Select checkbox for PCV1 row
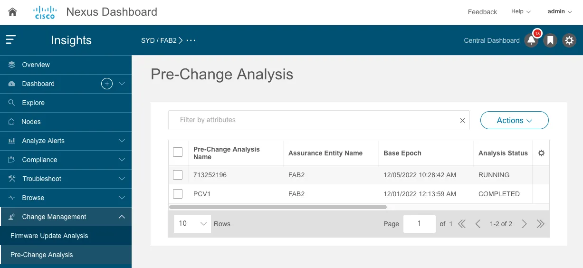This screenshot has width=583, height=268. pos(178,194)
